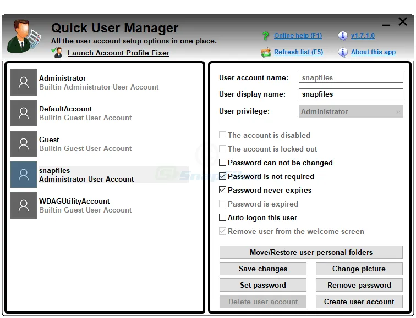
Task: Click the info icon beside v1.7.1.0
Action: [342, 36]
